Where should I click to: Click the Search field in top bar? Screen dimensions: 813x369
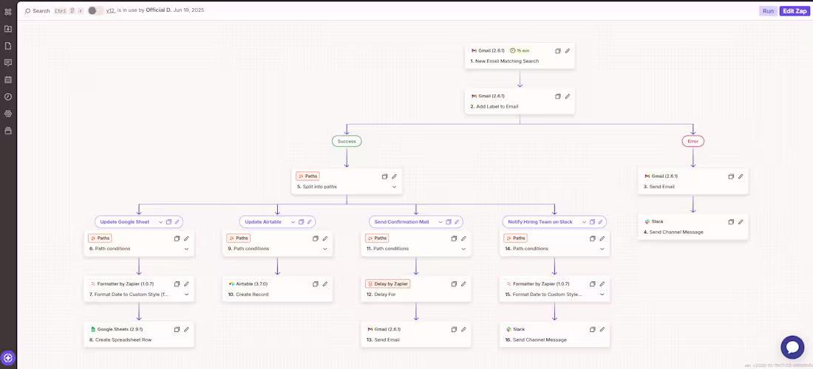38,11
